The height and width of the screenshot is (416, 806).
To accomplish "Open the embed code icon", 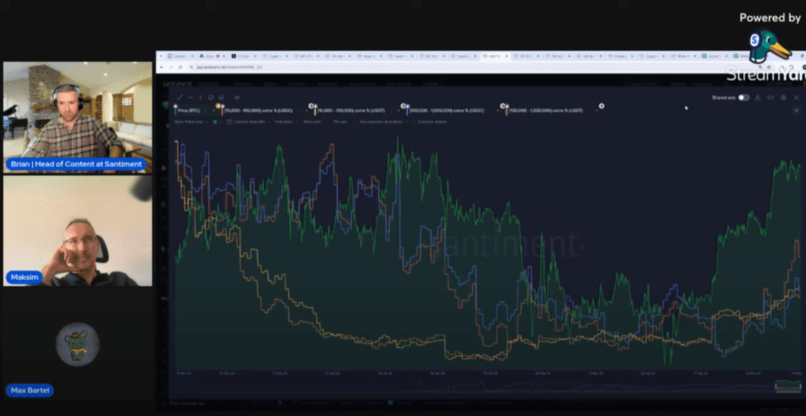I will (x=770, y=98).
